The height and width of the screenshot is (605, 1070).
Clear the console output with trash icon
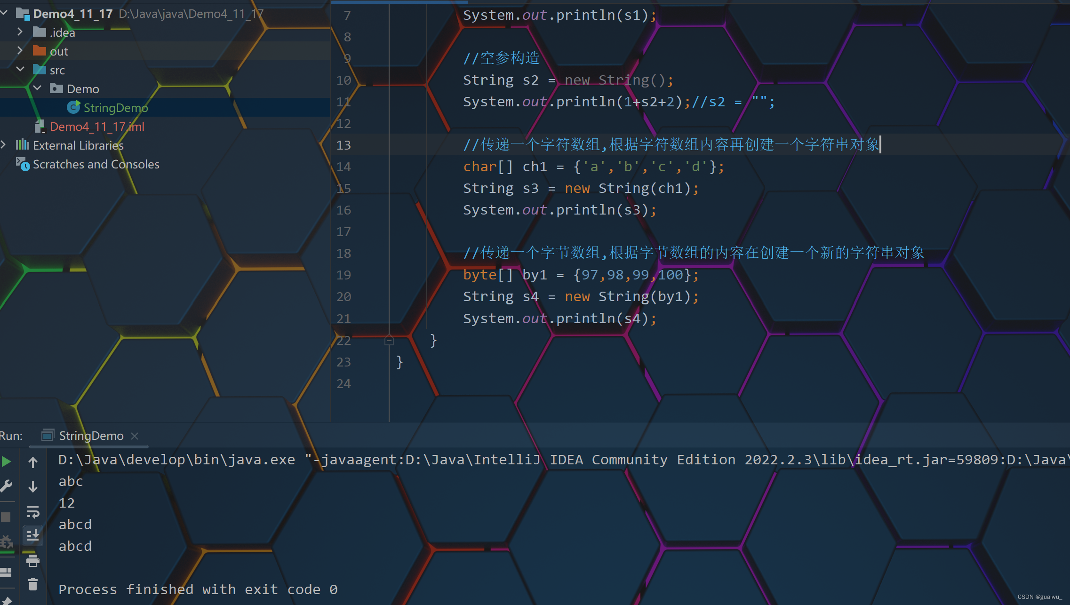pyautogui.click(x=33, y=584)
